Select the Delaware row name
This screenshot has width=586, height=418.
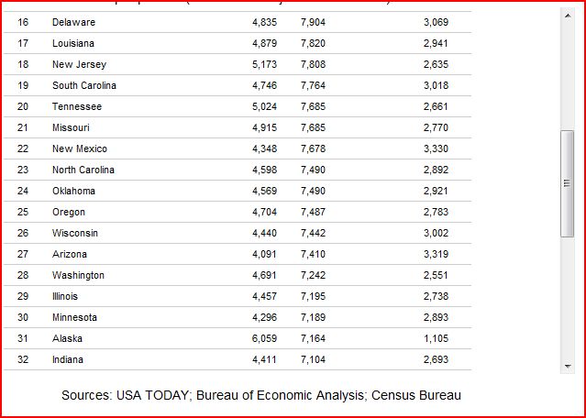(x=73, y=22)
